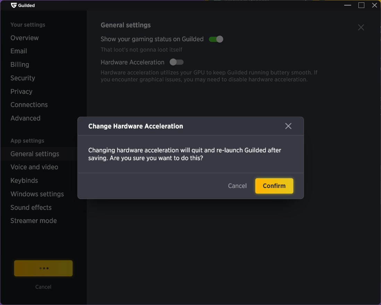Open the Overview settings page
Image resolution: width=381 pixels, height=305 pixels.
click(x=25, y=38)
